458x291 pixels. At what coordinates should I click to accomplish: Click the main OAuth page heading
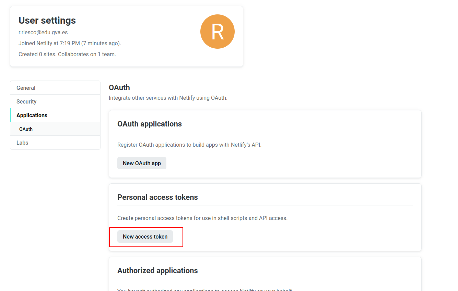pyautogui.click(x=119, y=87)
